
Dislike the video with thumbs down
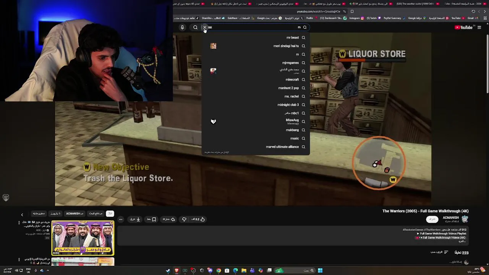pos(184,219)
